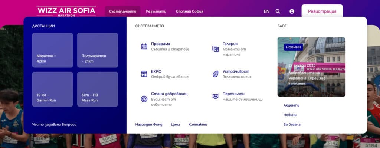Click the Открий вдъхновение subtitle
This screenshot has width=380, height=148.
170,77
